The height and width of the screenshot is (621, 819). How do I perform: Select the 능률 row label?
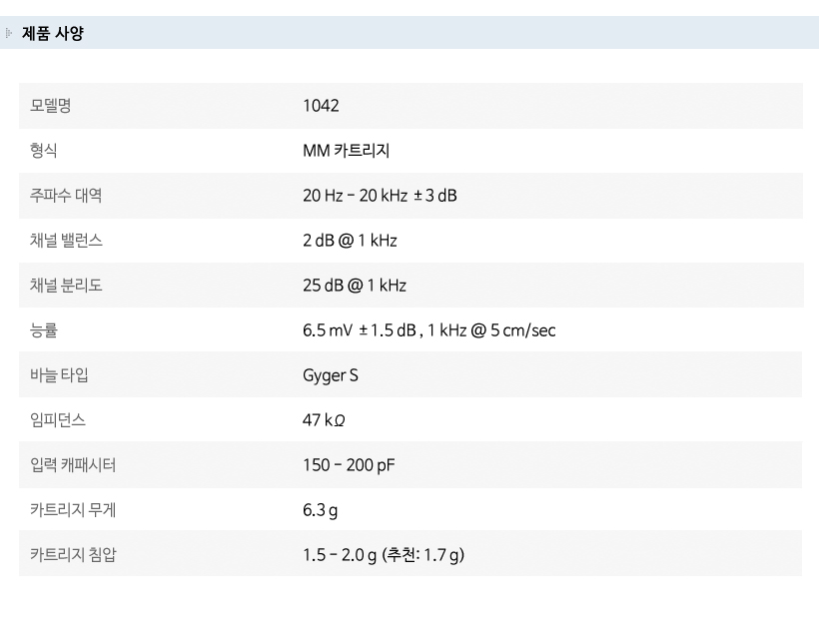coord(43,330)
